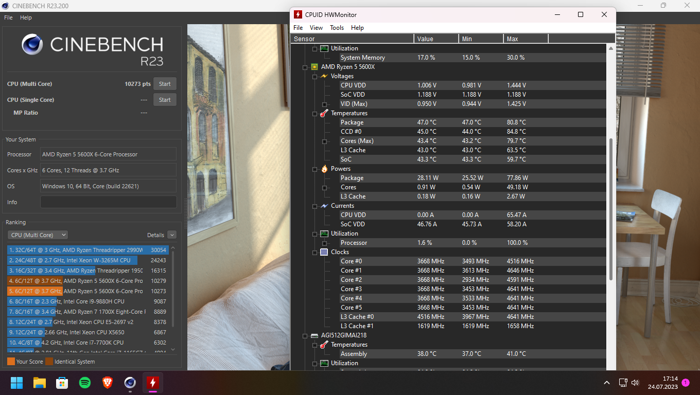The height and width of the screenshot is (395, 700).
Task: Open the Cinebench Help menu
Action: click(x=26, y=17)
